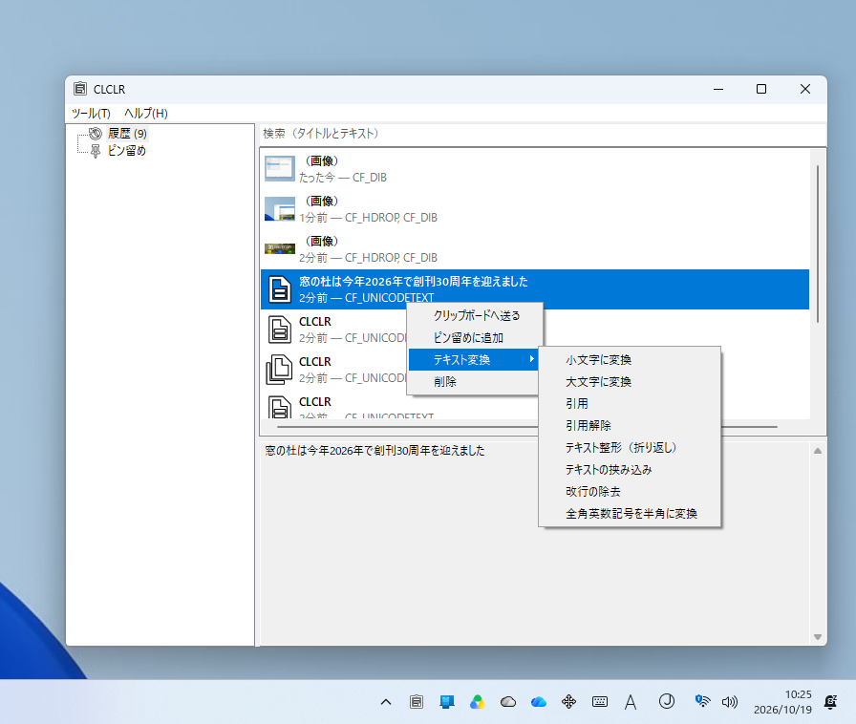Select the ピン留め tree node
Image resolution: width=856 pixels, height=724 pixels.
coord(127,151)
